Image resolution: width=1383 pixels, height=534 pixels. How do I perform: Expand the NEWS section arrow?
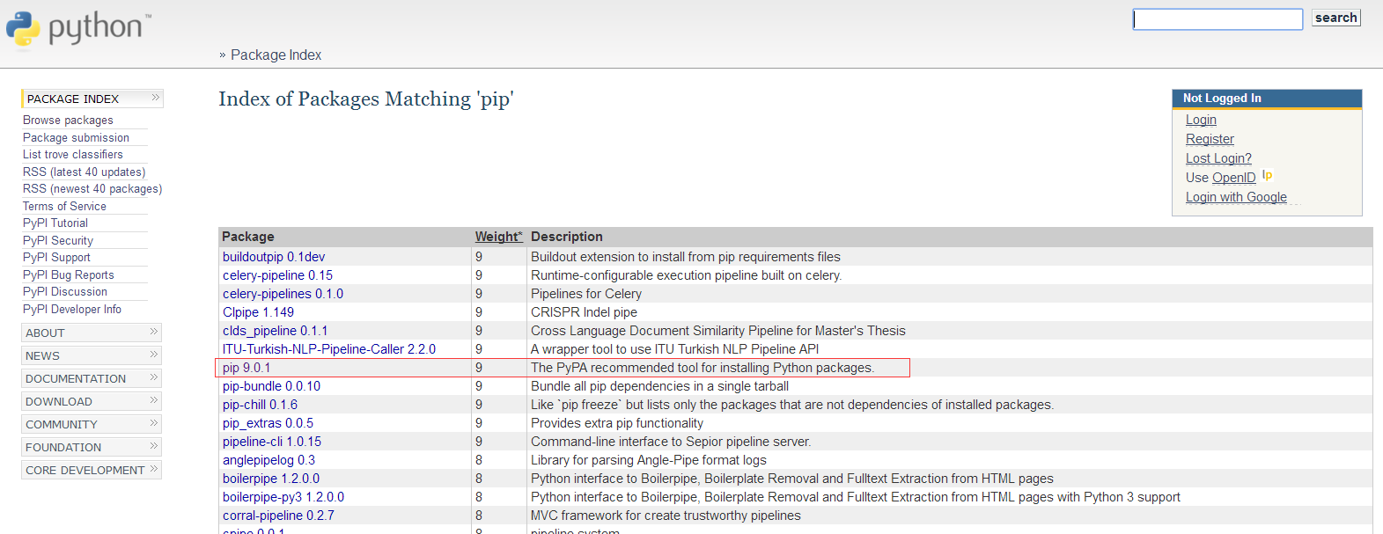154,355
